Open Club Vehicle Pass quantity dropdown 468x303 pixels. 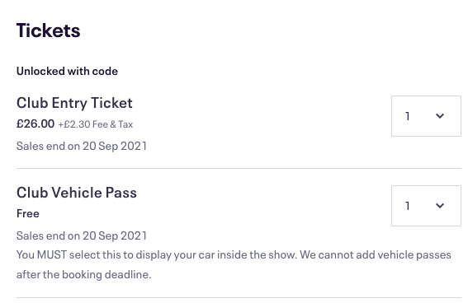426,206
